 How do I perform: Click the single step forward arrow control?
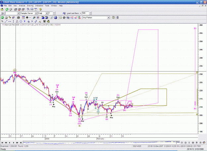[x=14, y=142]
